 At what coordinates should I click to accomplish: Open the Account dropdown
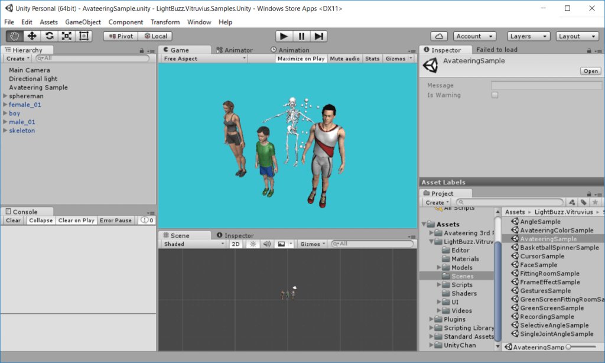point(474,36)
